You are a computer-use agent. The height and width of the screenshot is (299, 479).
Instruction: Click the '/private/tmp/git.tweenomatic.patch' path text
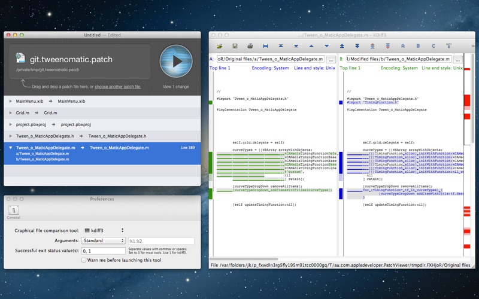click(x=48, y=70)
